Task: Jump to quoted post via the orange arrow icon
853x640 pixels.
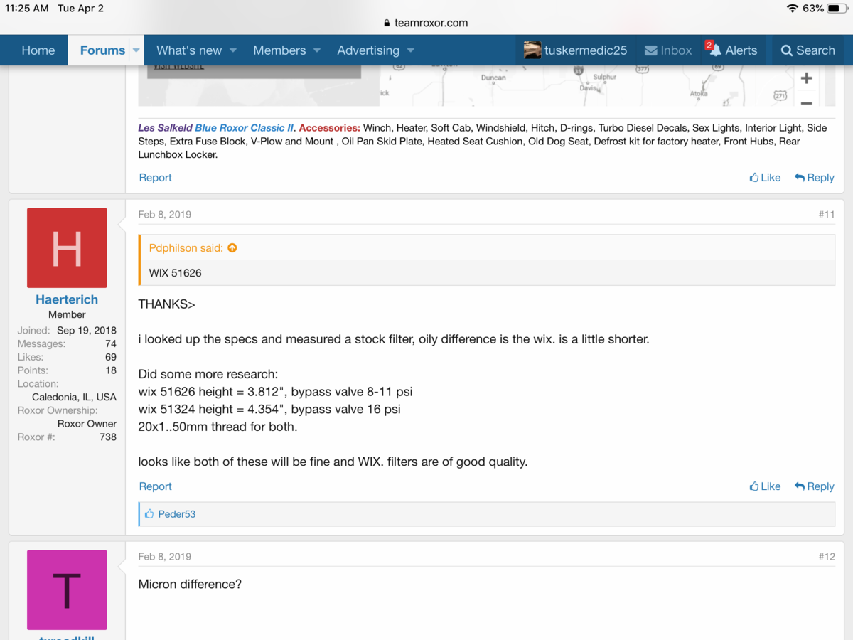Action: coord(232,248)
